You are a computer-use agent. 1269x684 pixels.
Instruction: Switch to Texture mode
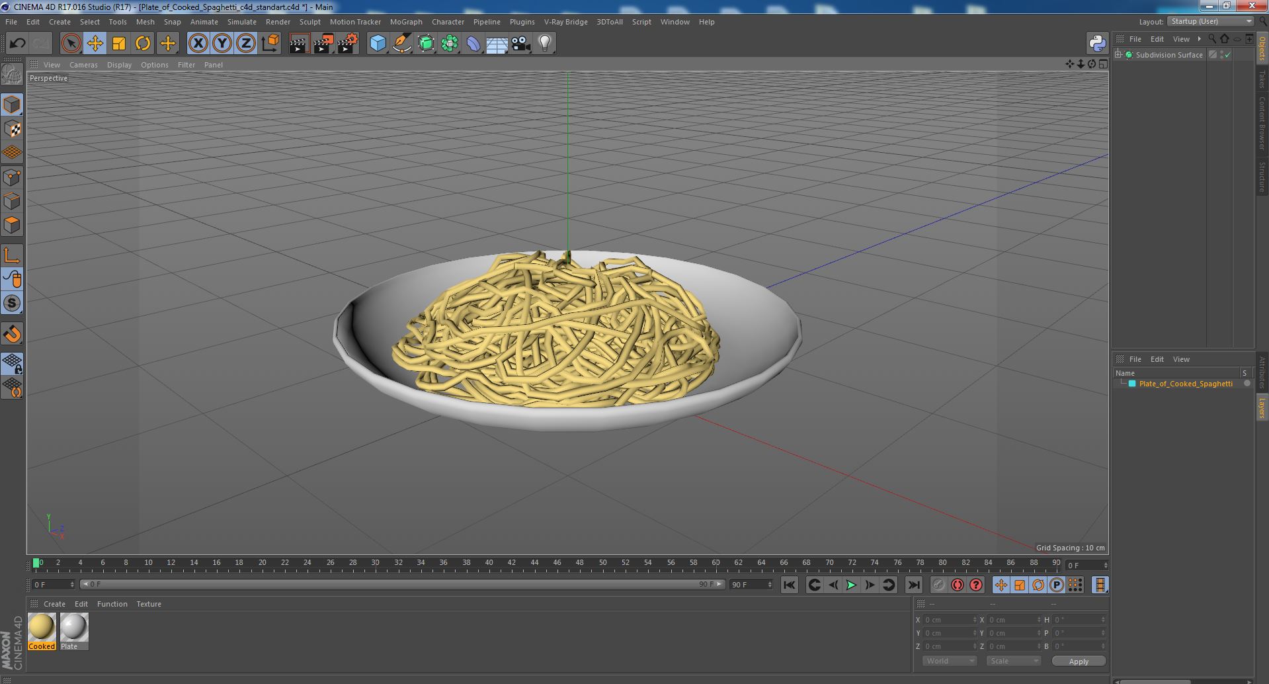click(12, 128)
